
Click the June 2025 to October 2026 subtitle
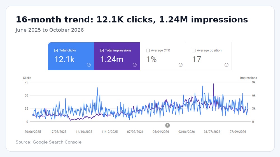[50, 30]
